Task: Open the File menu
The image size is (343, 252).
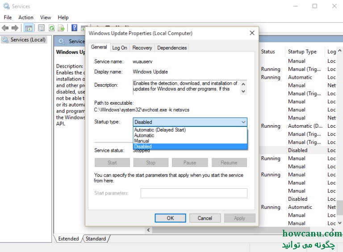Action: pos(8,17)
